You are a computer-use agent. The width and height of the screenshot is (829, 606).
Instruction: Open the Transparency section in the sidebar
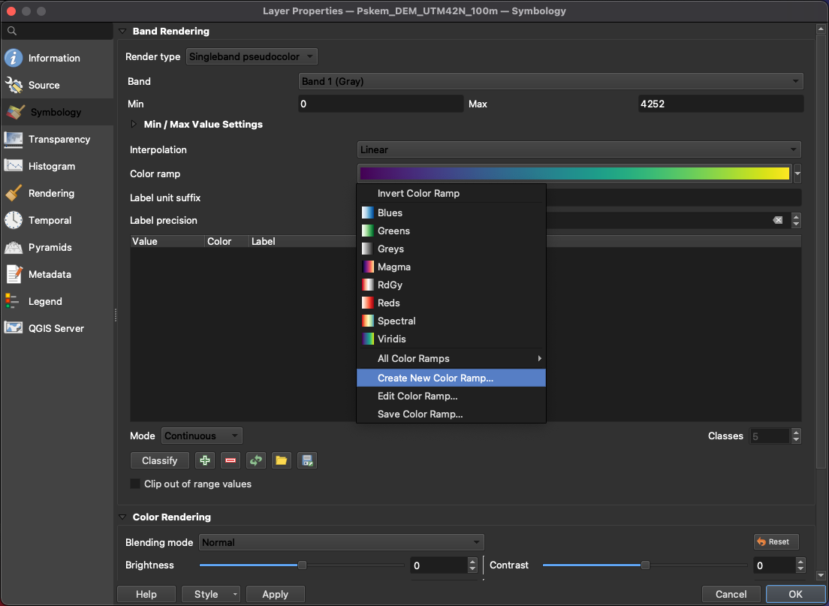[59, 139]
